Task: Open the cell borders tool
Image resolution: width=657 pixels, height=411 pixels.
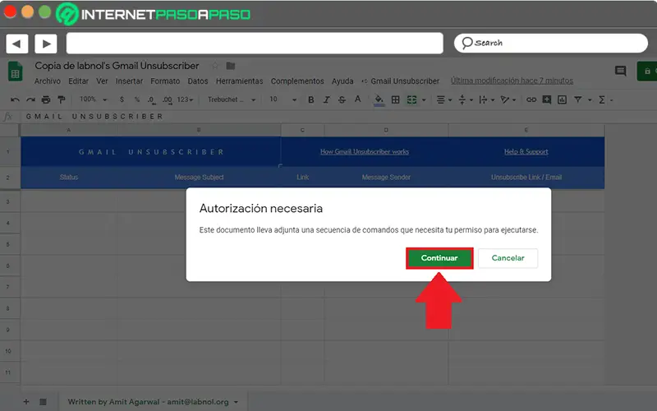Action: coord(395,99)
